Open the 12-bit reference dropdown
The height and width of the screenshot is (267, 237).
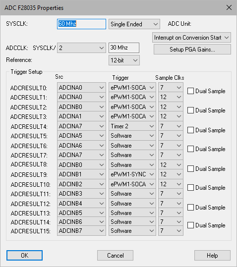[x=124, y=60]
